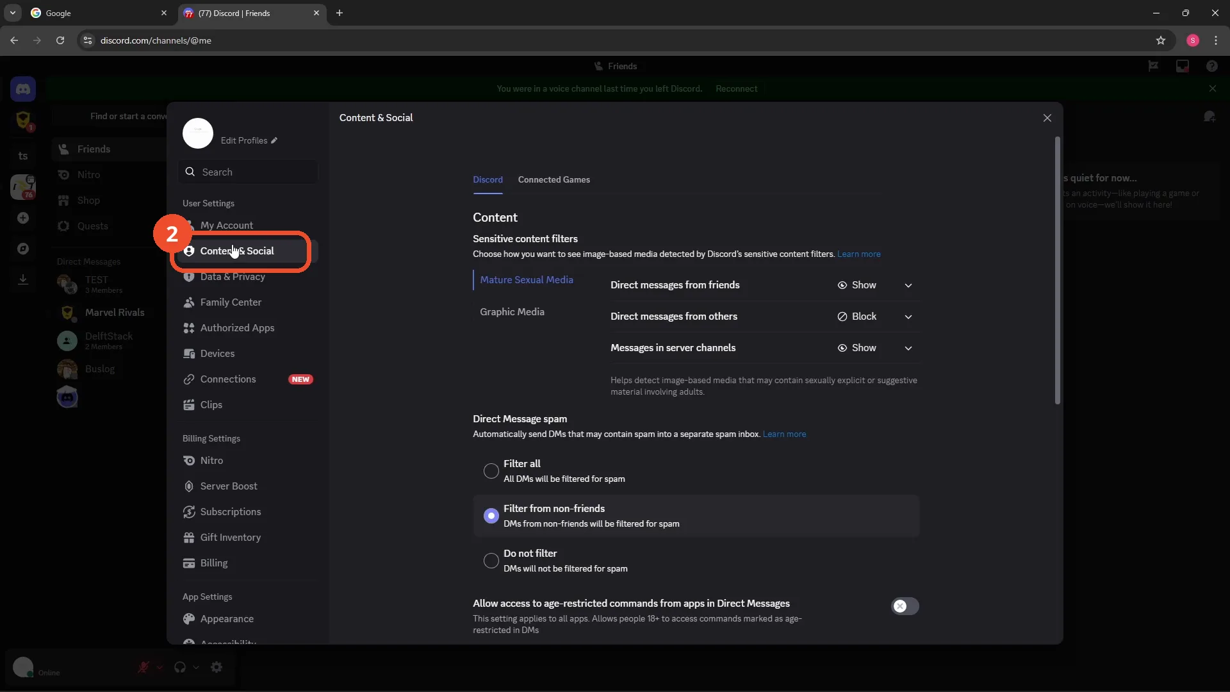Open Billing settings page
The image size is (1230, 692).
tap(247, 563)
